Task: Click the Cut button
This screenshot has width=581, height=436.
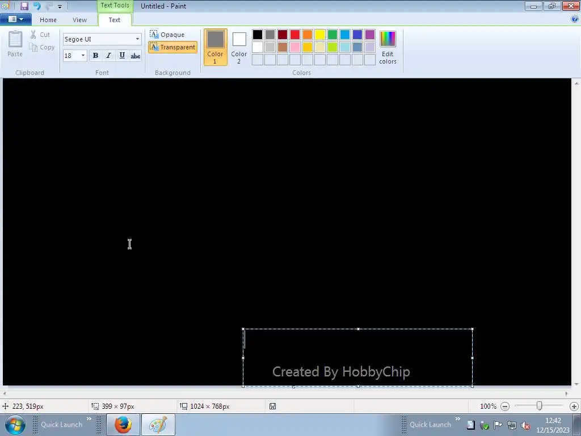Action: tap(40, 35)
